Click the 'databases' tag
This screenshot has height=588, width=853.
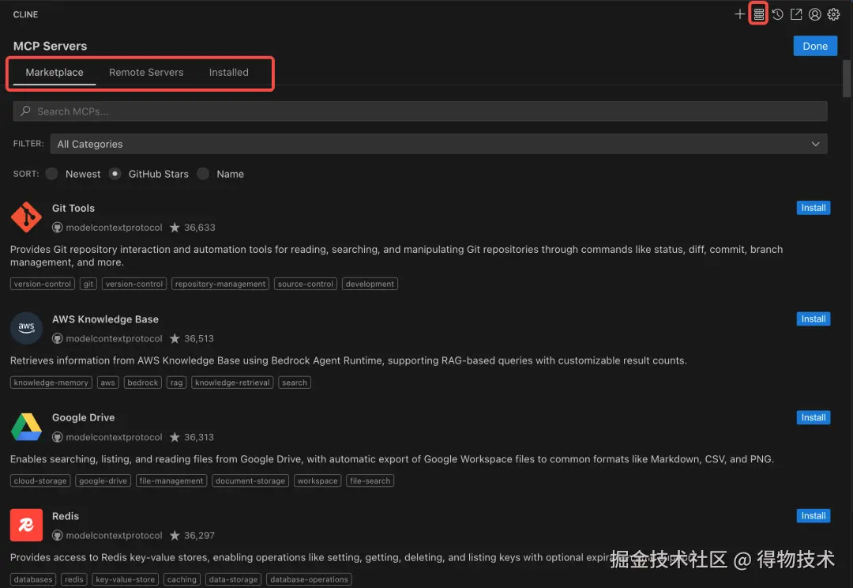pyautogui.click(x=33, y=579)
